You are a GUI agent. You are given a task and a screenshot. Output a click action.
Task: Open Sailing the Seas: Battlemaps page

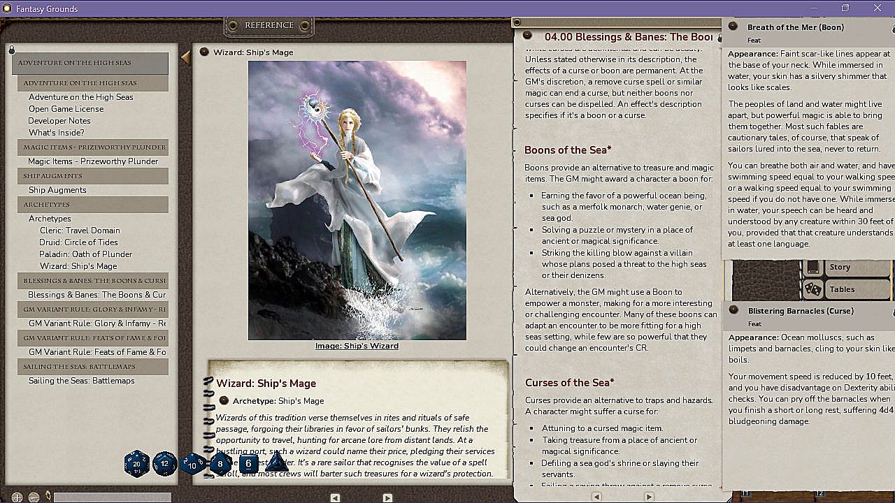point(82,381)
